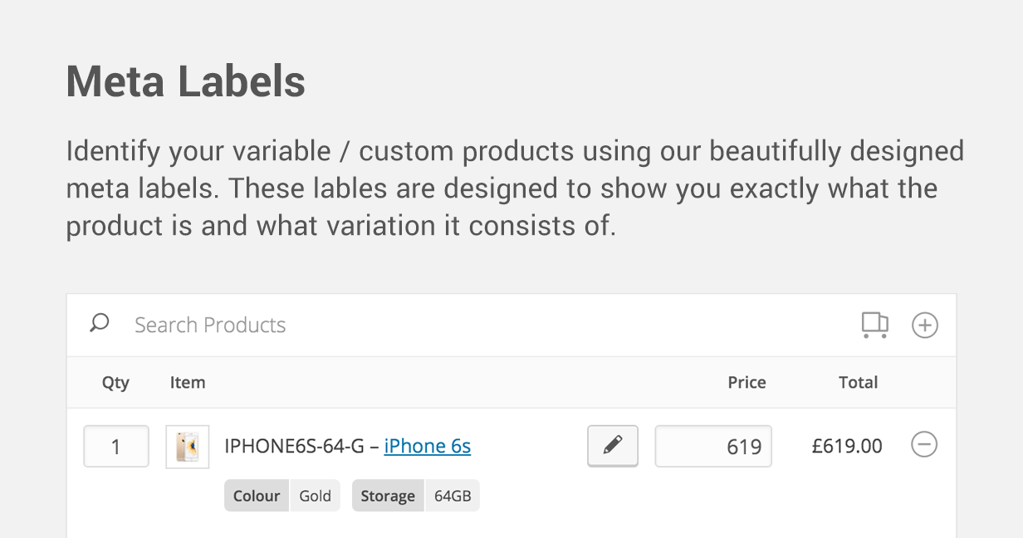Click the Qty column header
Screen dimensions: 1023x538
(115, 383)
